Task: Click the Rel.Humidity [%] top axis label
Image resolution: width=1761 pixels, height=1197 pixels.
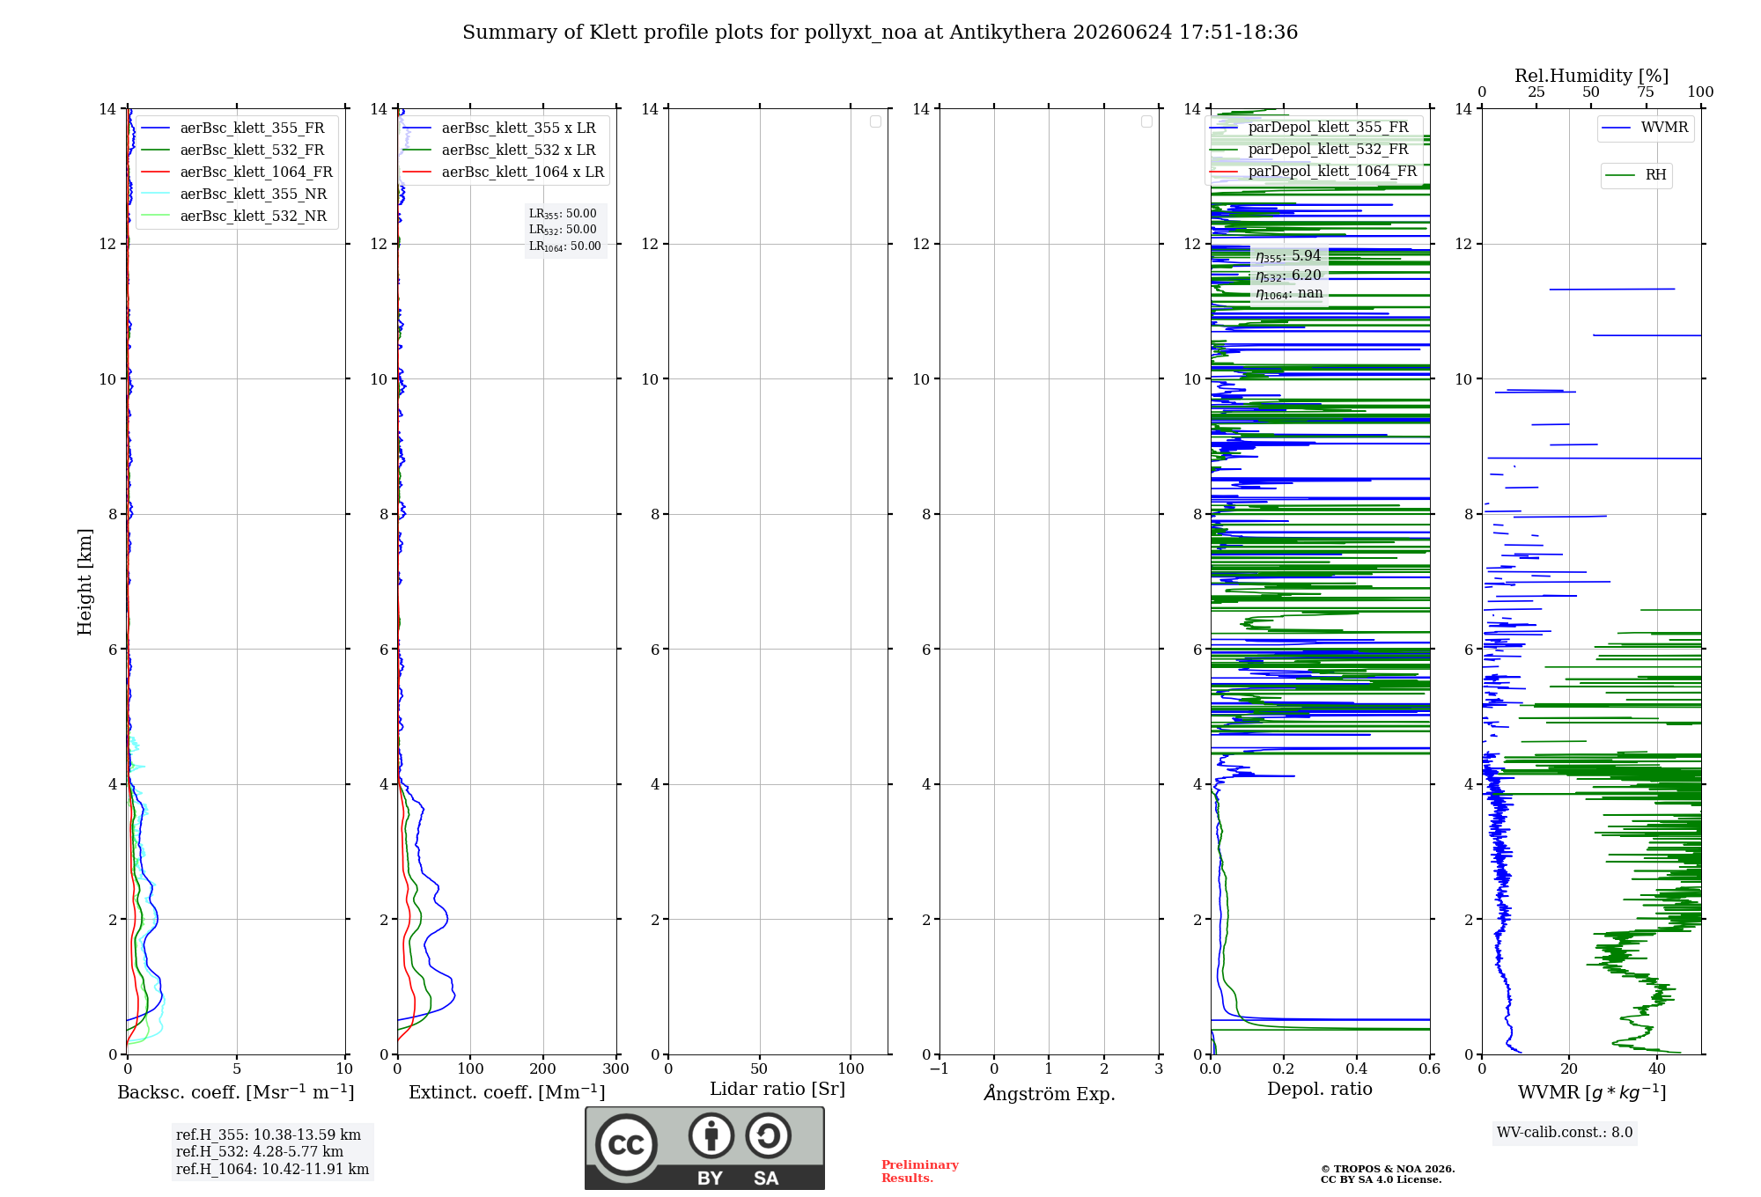Action: click(1591, 76)
